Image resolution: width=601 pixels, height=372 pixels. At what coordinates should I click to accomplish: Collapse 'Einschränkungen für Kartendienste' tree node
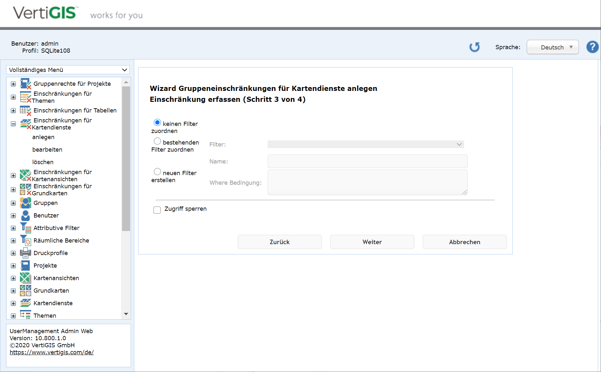(13, 124)
